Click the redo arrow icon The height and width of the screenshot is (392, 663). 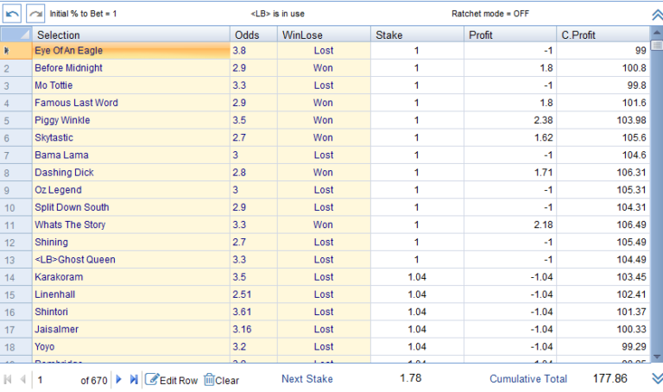pos(35,14)
